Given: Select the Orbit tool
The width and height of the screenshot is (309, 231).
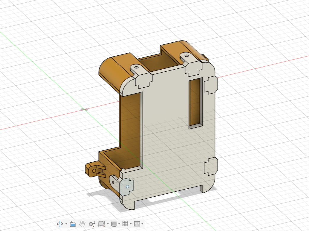Looking at the screenshot, I should point(60,224).
